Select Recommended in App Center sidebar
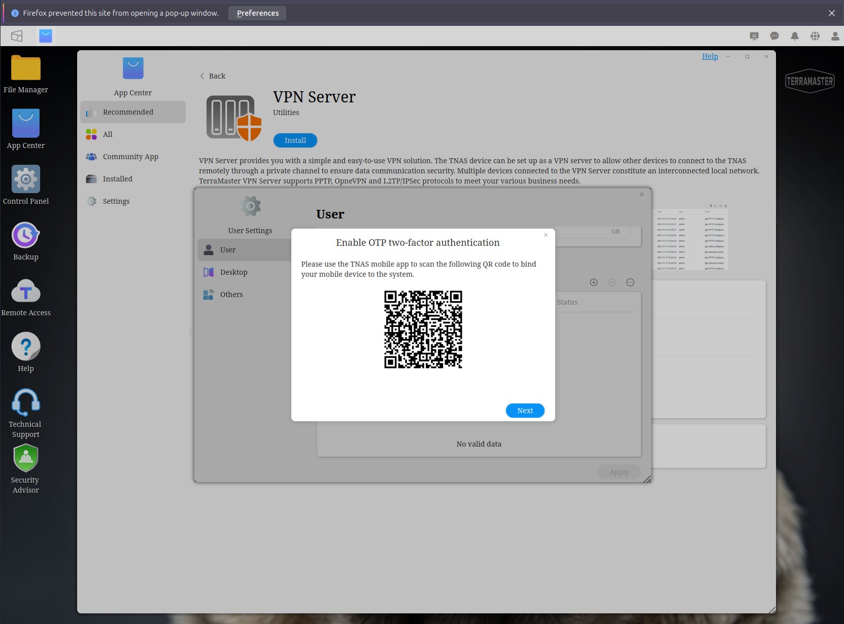The height and width of the screenshot is (624, 844). tap(133, 112)
